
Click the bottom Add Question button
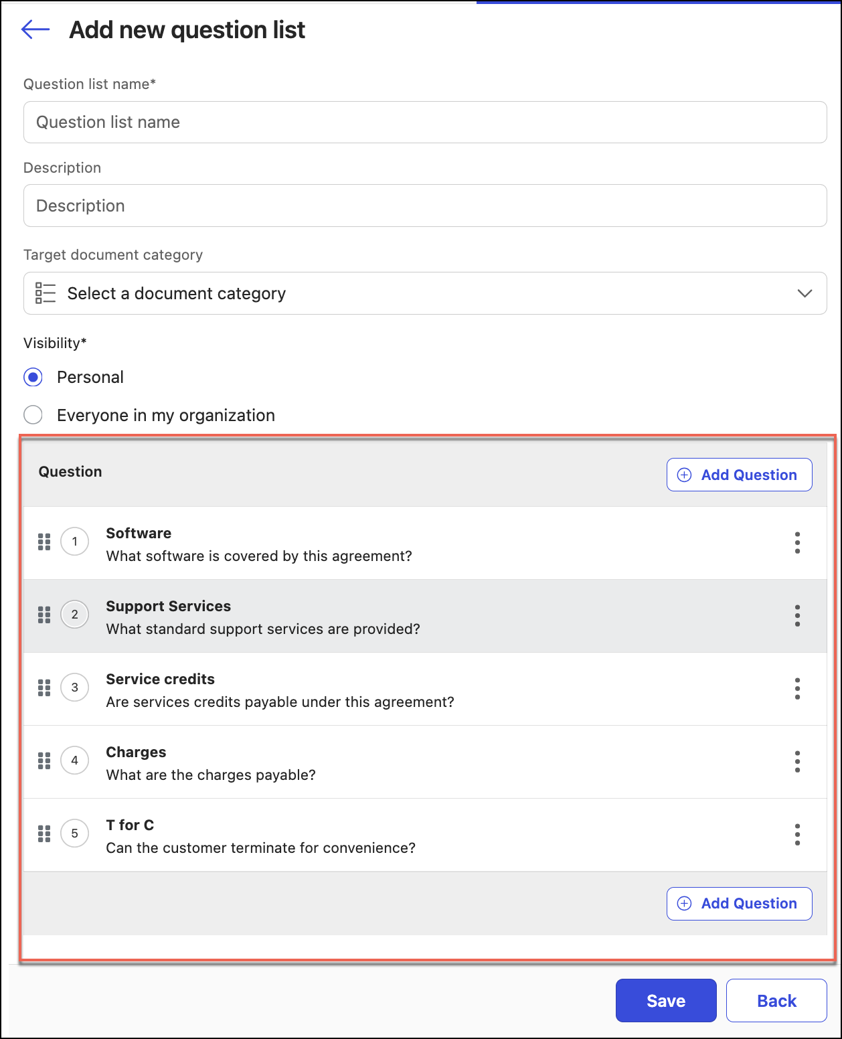(x=739, y=903)
